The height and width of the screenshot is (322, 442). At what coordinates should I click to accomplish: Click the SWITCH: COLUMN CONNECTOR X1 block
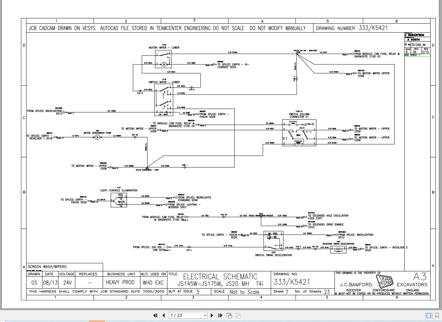pos(299,132)
